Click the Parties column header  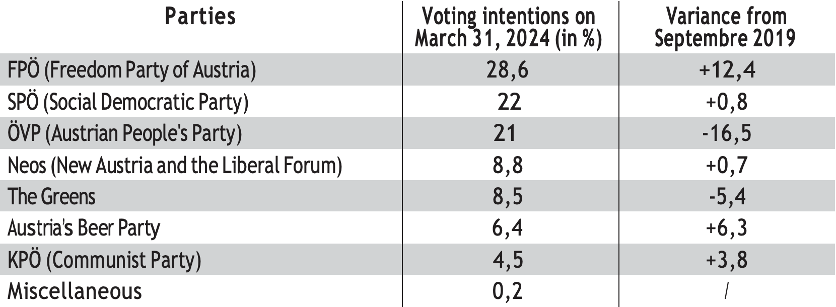[200, 17]
